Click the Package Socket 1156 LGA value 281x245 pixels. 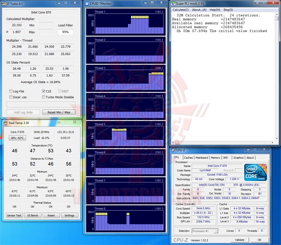217,175
